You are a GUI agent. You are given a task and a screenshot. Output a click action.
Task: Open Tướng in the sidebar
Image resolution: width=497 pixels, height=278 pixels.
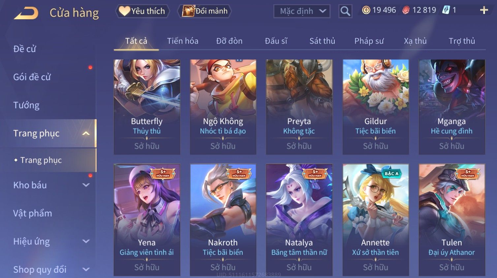point(26,105)
